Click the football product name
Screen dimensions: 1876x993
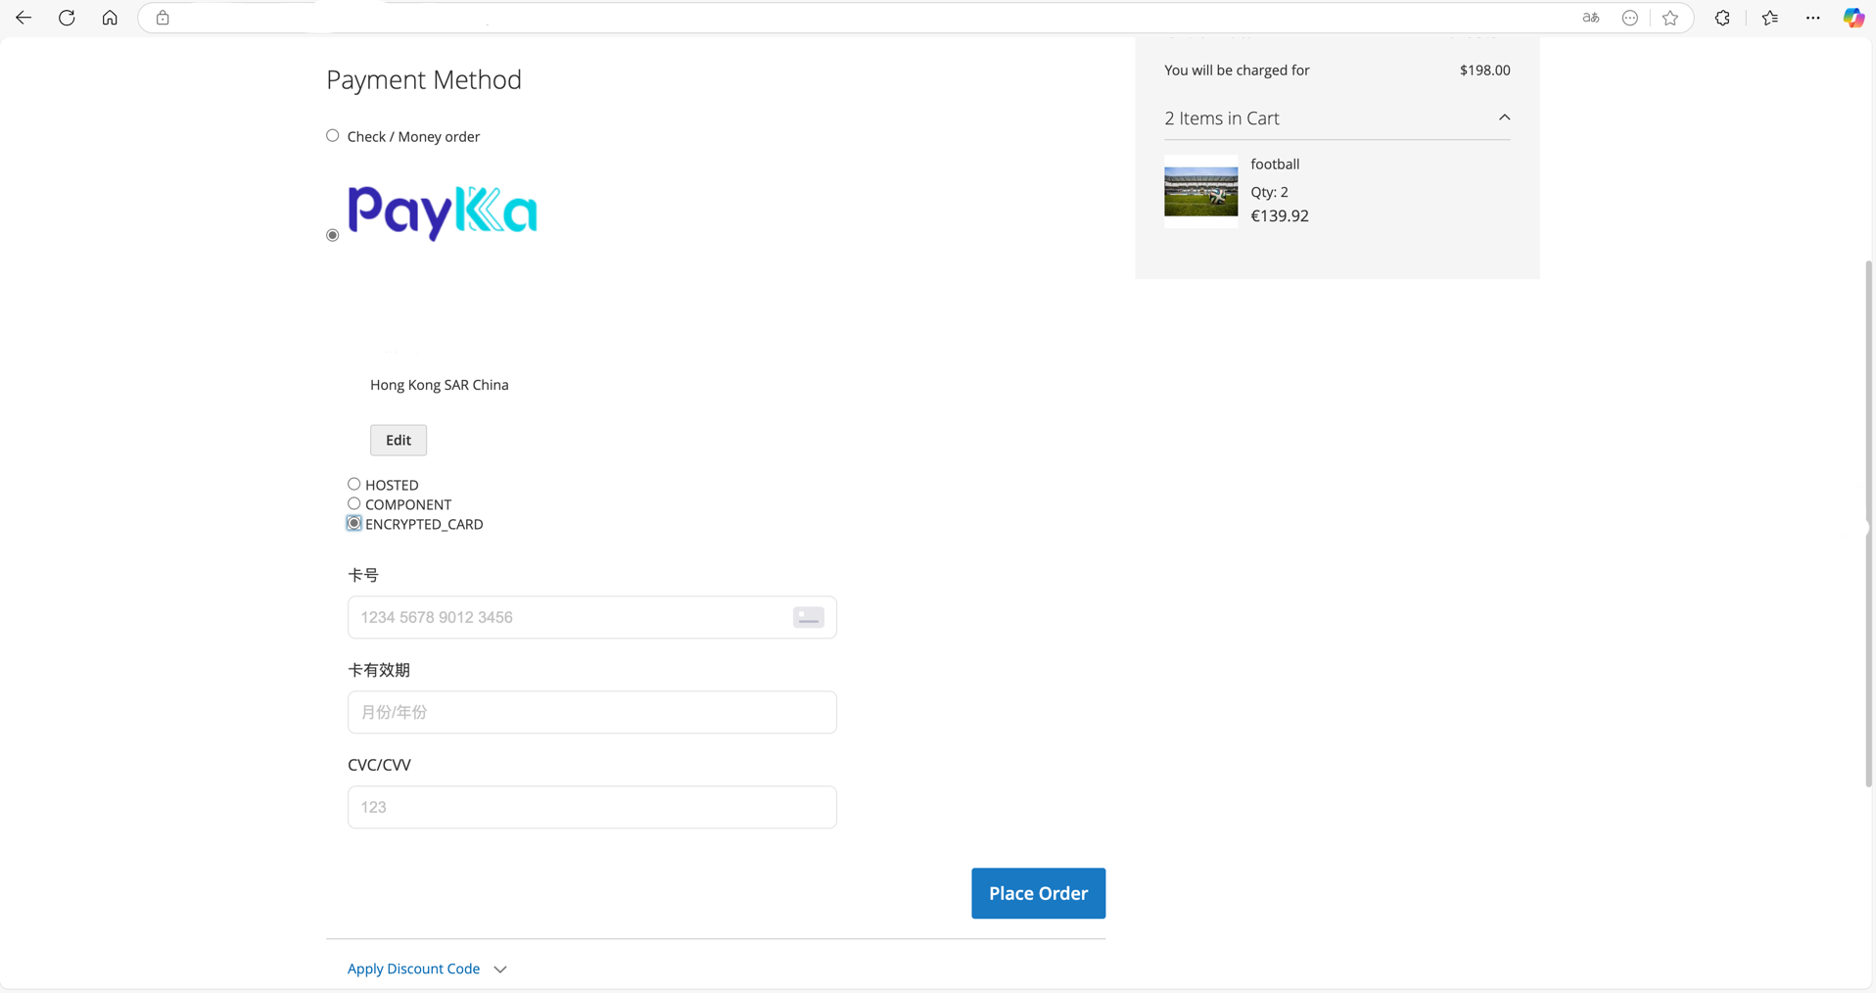tap(1275, 165)
